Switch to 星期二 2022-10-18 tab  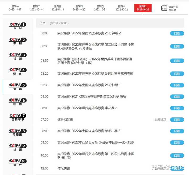point(36,8)
